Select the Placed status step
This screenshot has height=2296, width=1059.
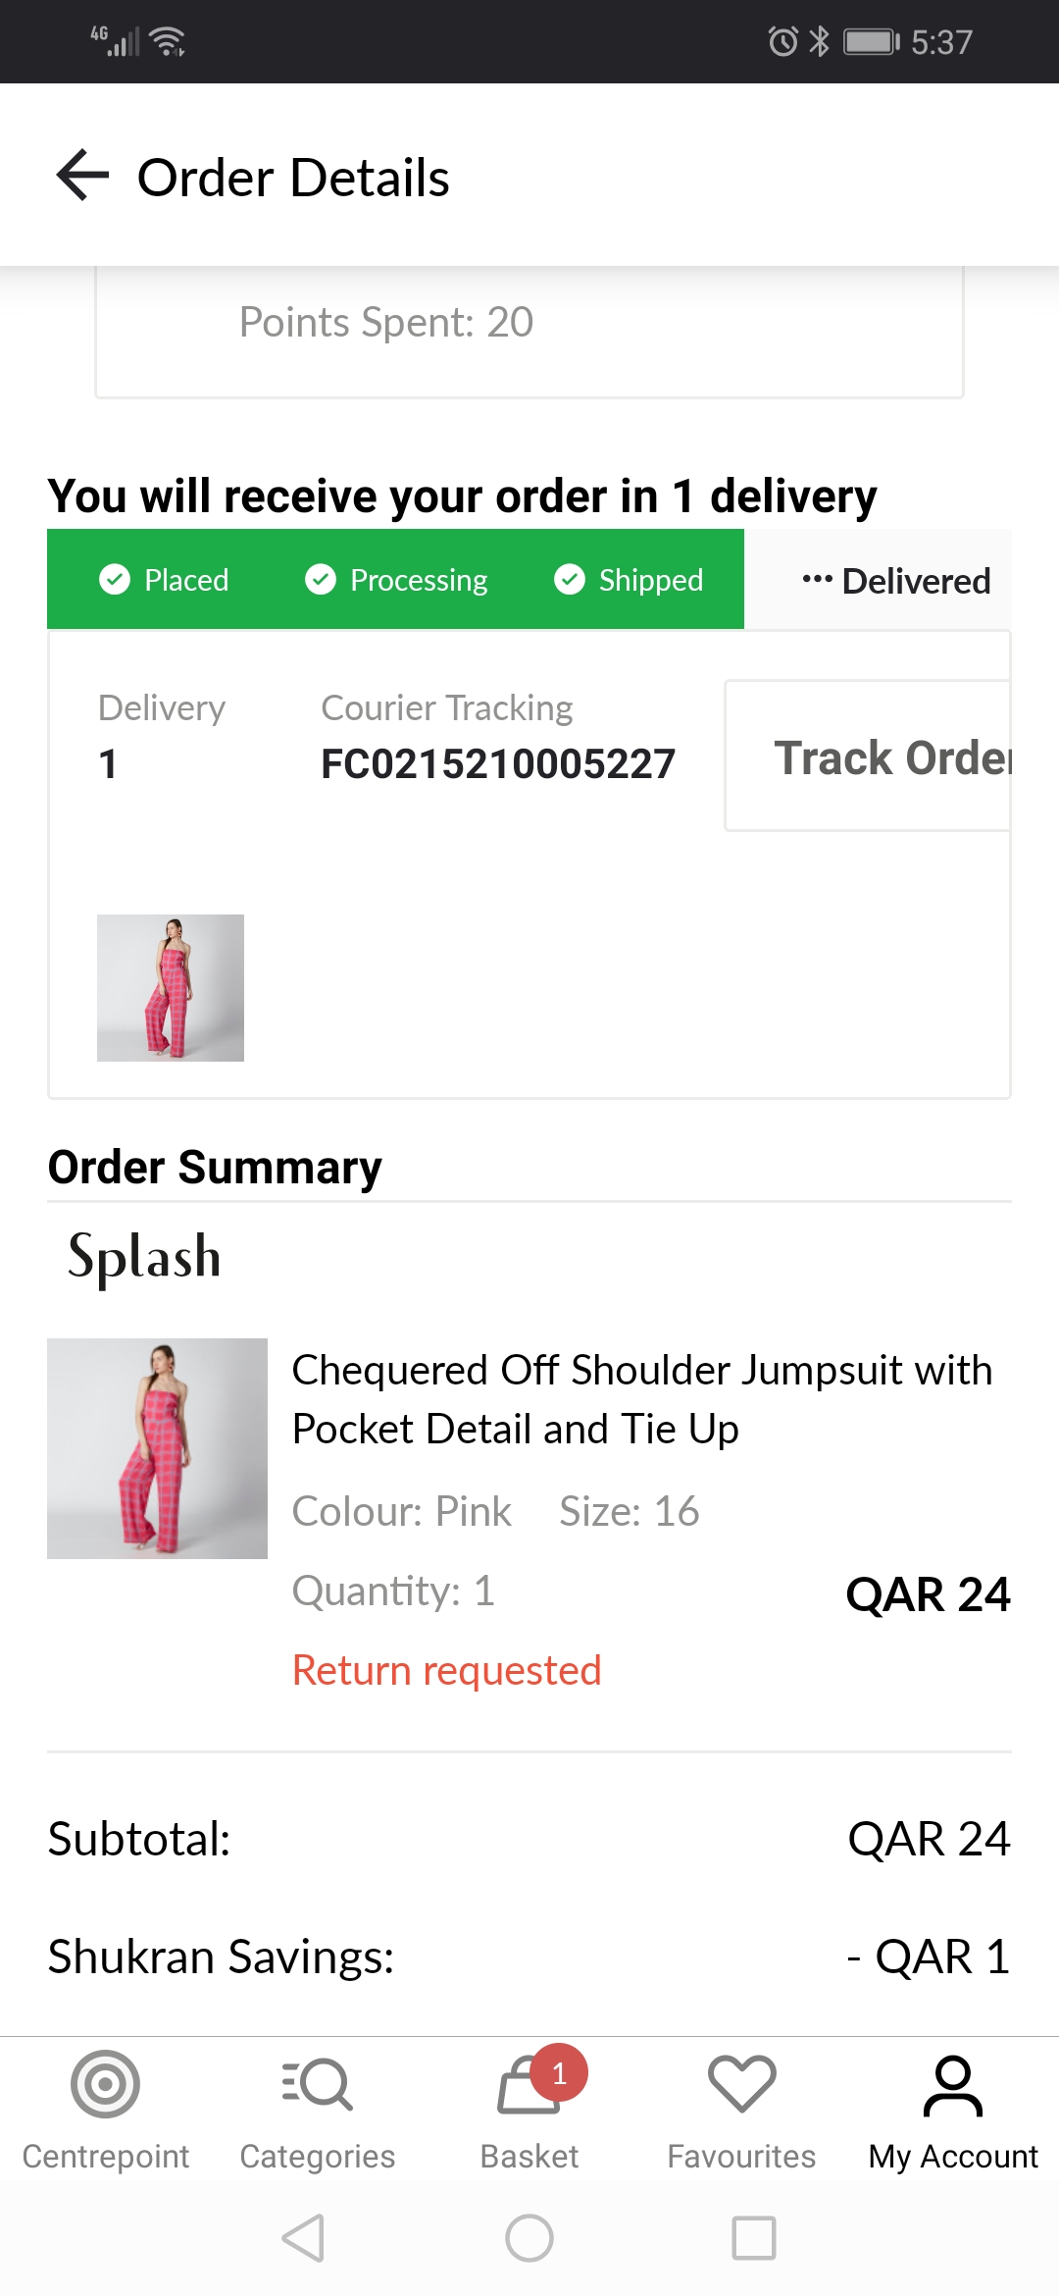tap(165, 580)
